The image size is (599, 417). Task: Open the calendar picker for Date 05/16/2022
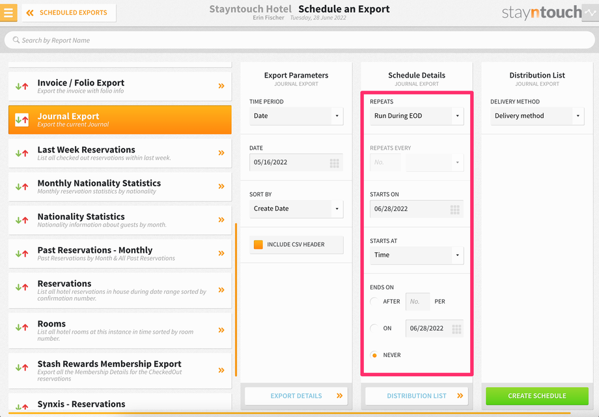click(334, 163)
